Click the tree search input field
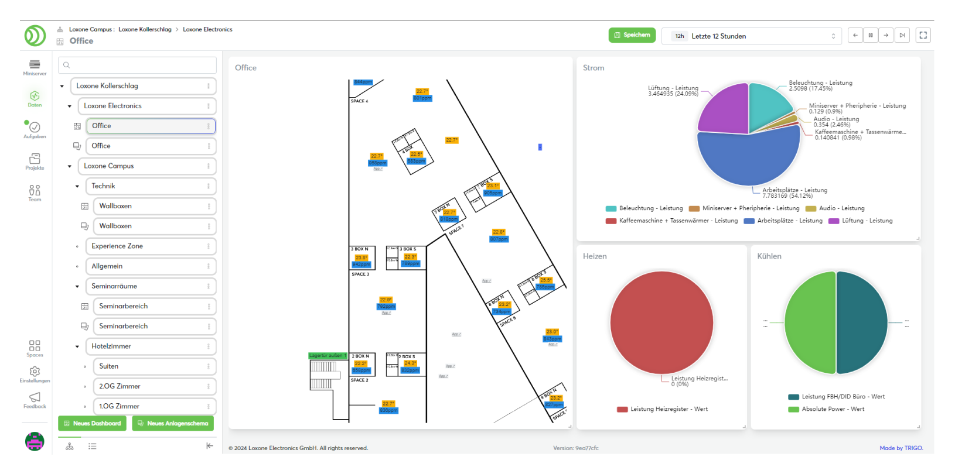Image resolution: width=955 pixels, height=474 pixels. coord(138,65)
